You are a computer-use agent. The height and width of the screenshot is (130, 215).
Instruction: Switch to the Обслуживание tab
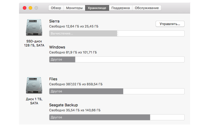147,8
